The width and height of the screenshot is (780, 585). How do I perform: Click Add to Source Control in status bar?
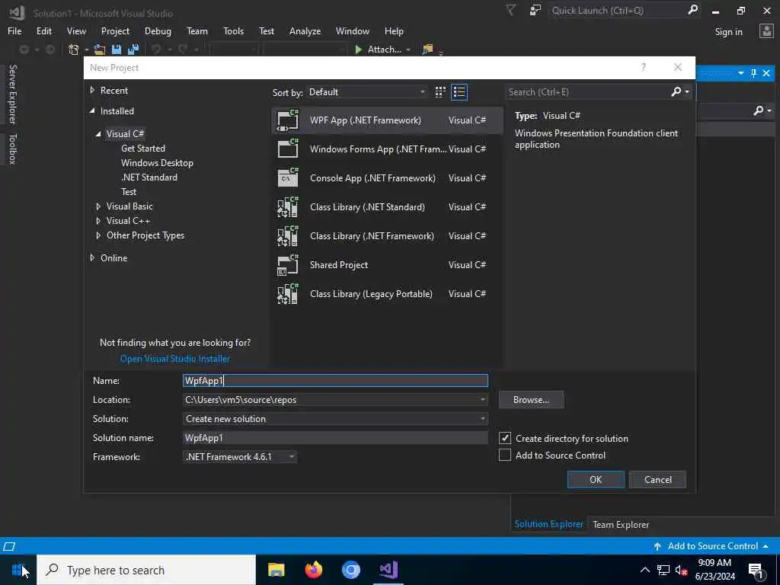[711, 546]
